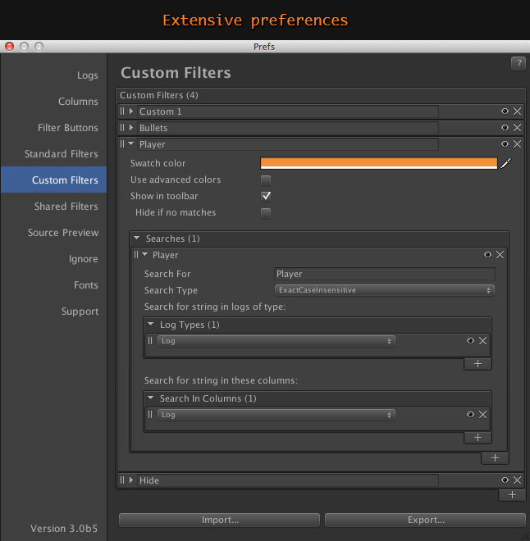The height and width of the screenshot is (541, 530).
Task: Toggle eye icon in Log Types row
Action: [x=470, y=341]
